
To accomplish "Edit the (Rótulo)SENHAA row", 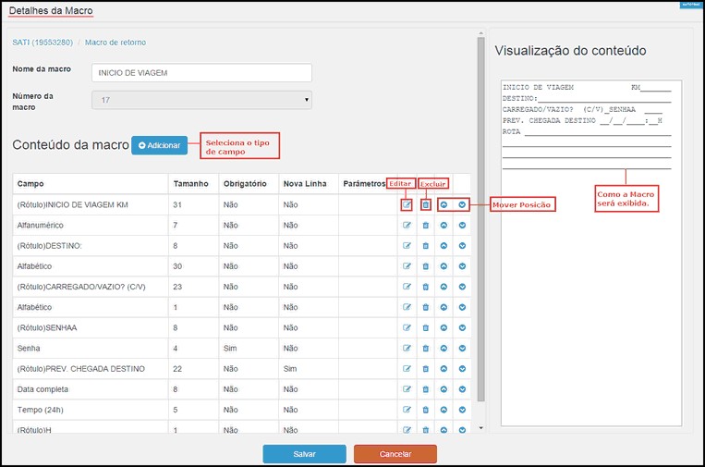I will pos(407,327).
